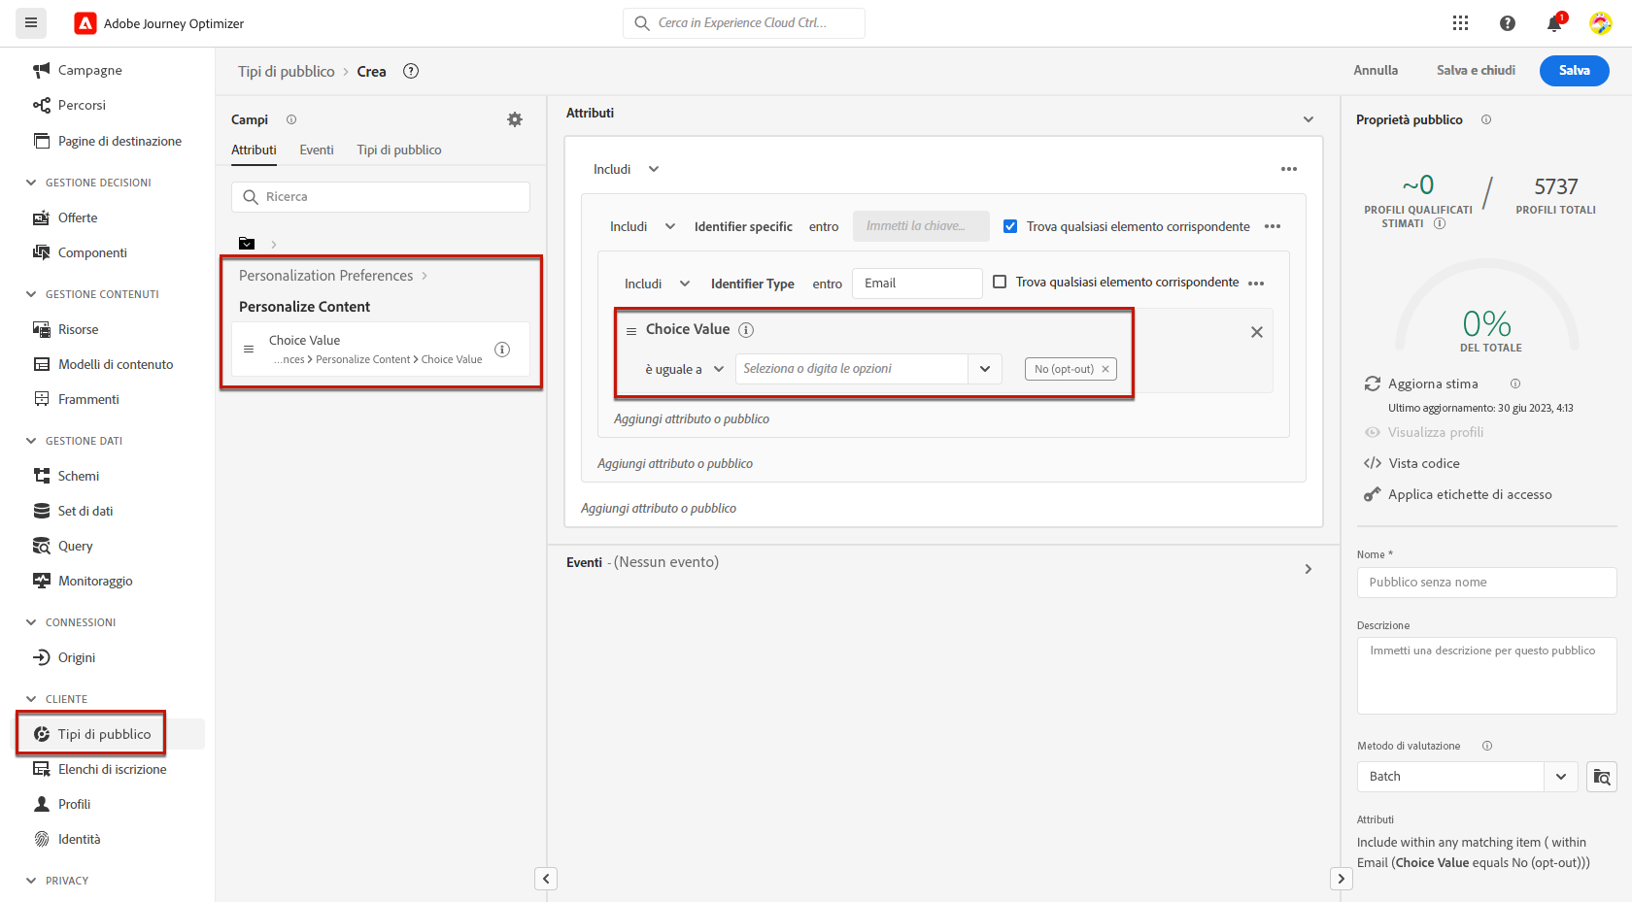Click Applica etichette di accesso

pos(1458,494)
